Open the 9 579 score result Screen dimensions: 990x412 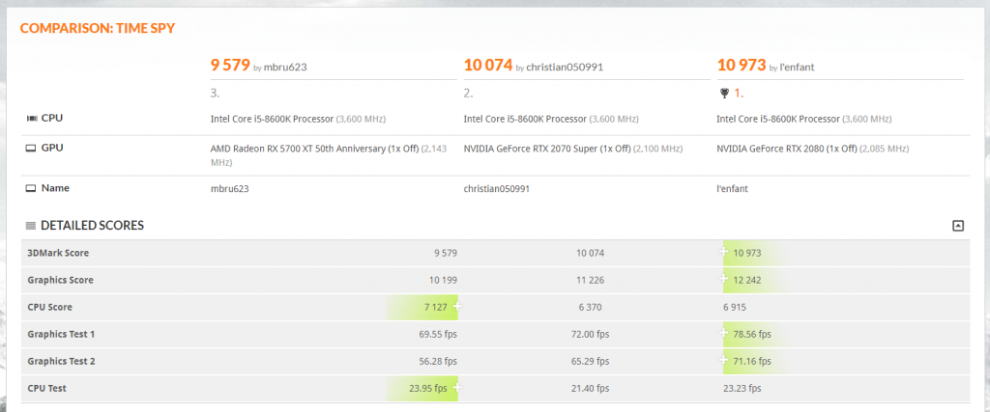[x=230, y=65]
